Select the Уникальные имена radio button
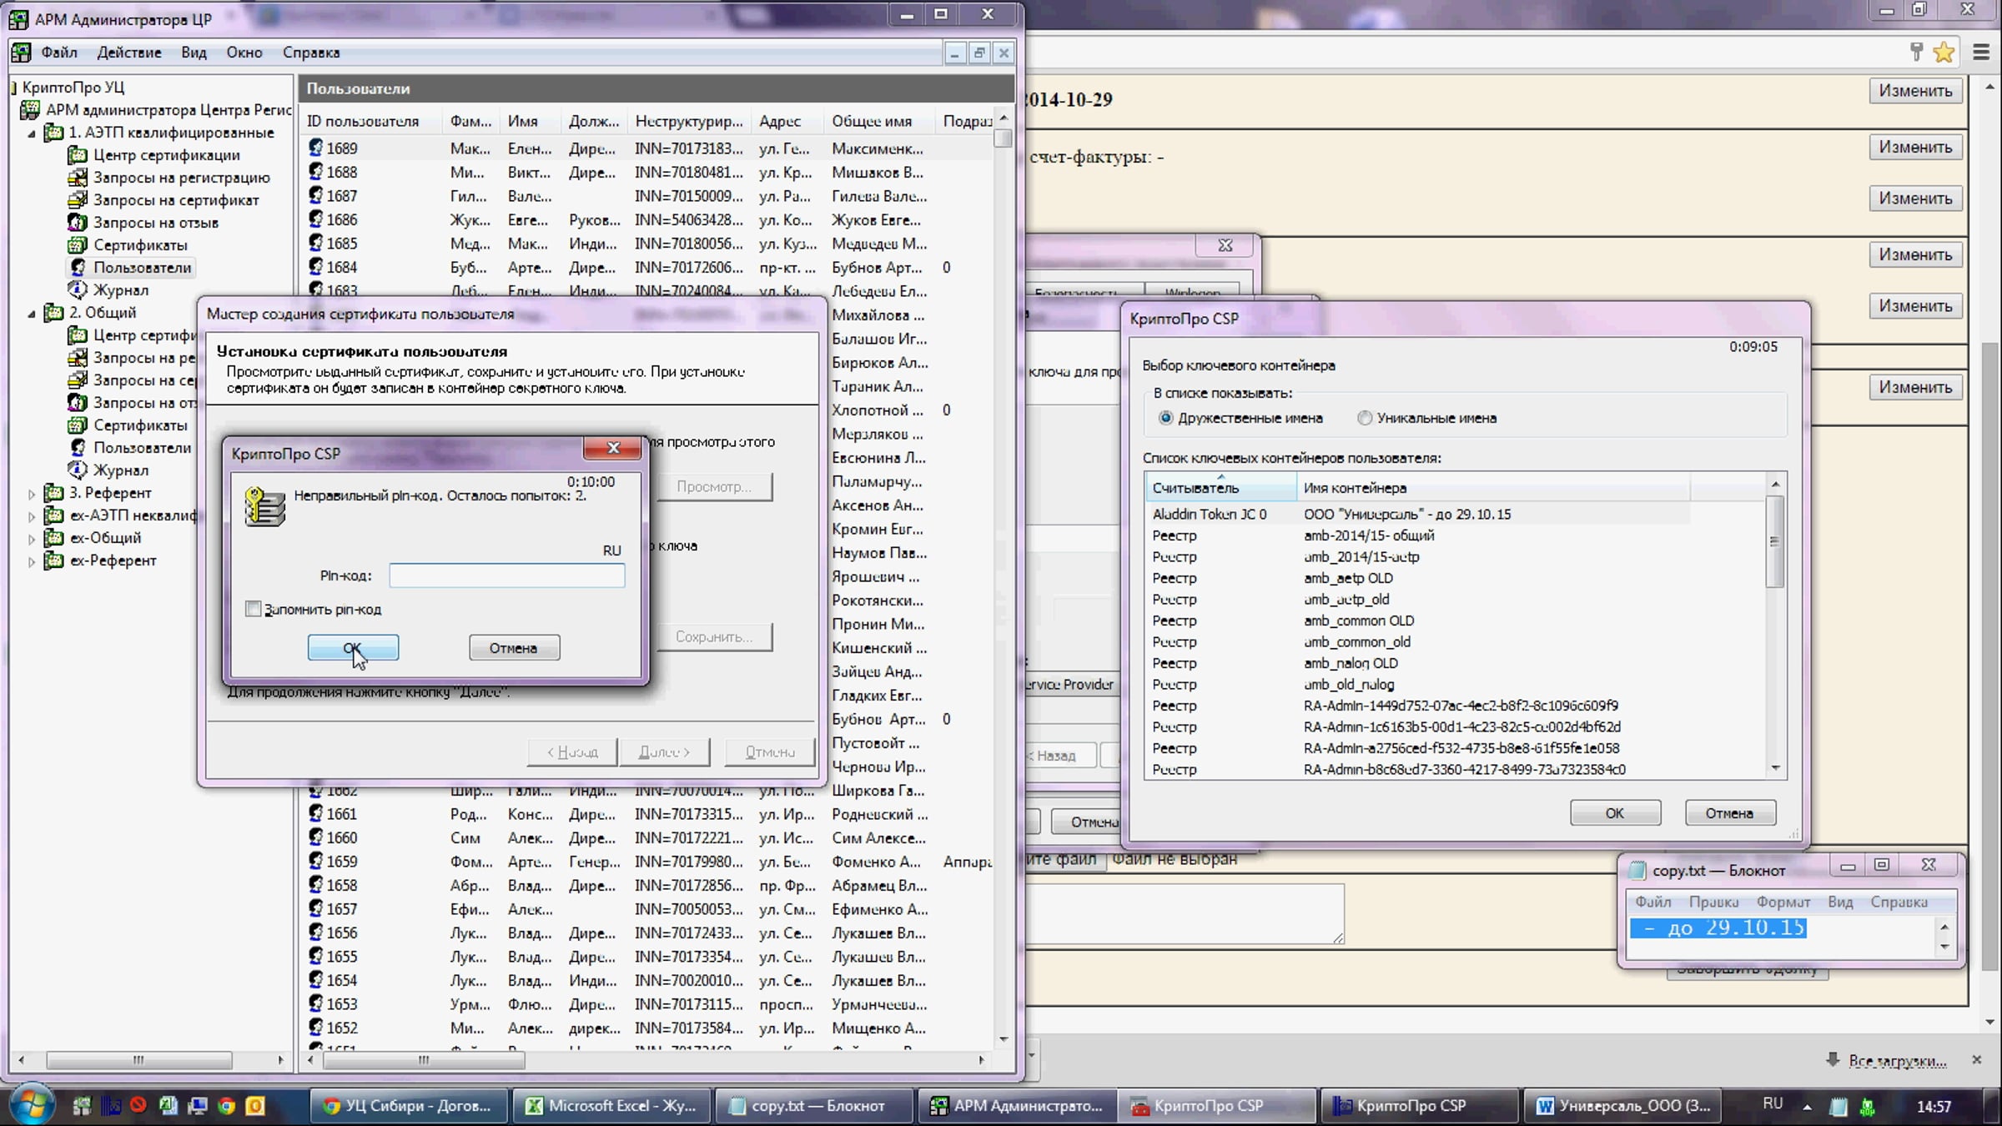 [1365, 418]
